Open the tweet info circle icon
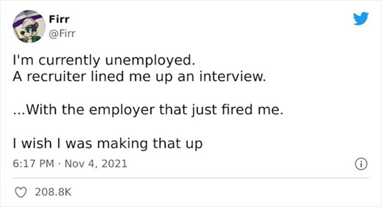Screen dimensions: 382x207 pos(362,164)
